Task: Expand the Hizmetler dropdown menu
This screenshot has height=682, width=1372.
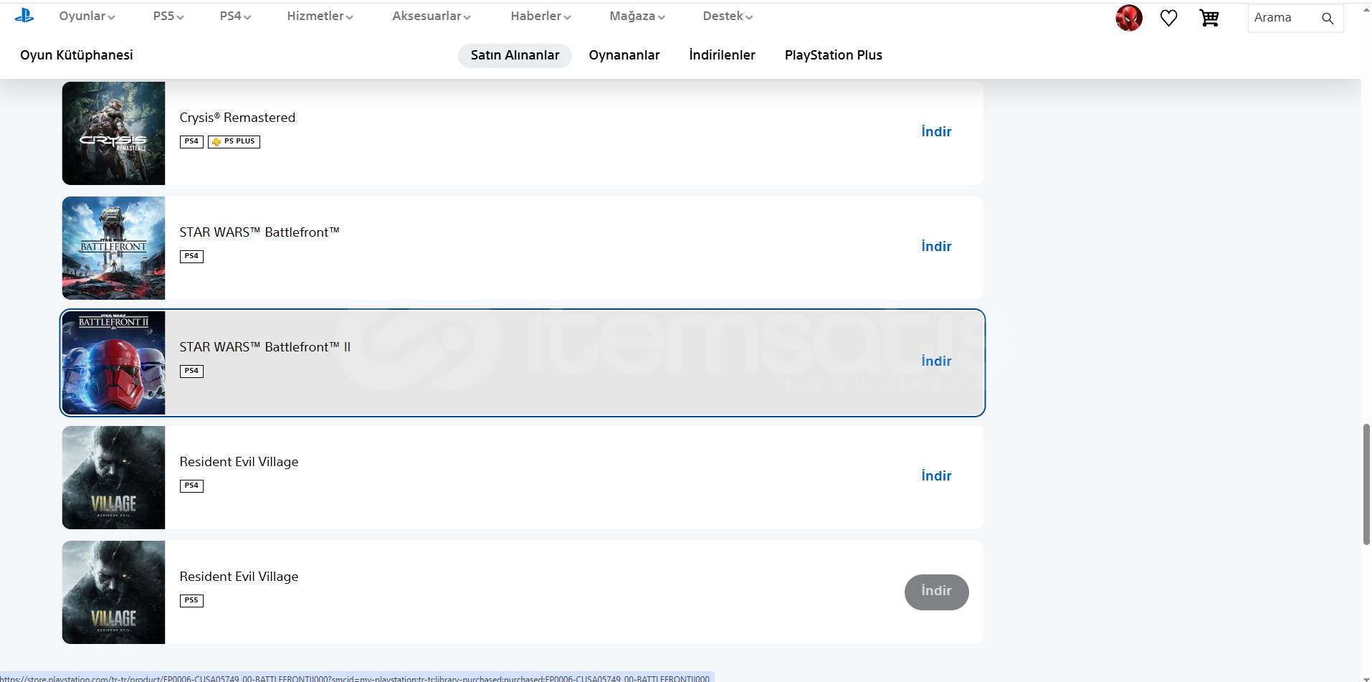Action: [x=320, y=16]
